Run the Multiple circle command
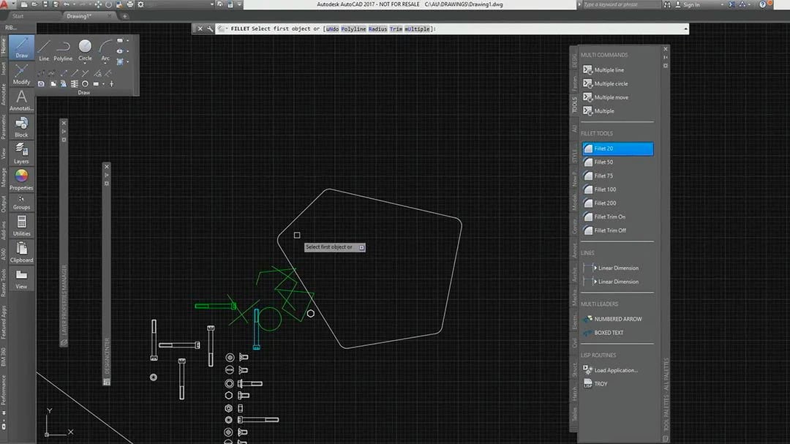Viewport: 790px width, 444px height. pyautogui.click(x=610, y=84)
